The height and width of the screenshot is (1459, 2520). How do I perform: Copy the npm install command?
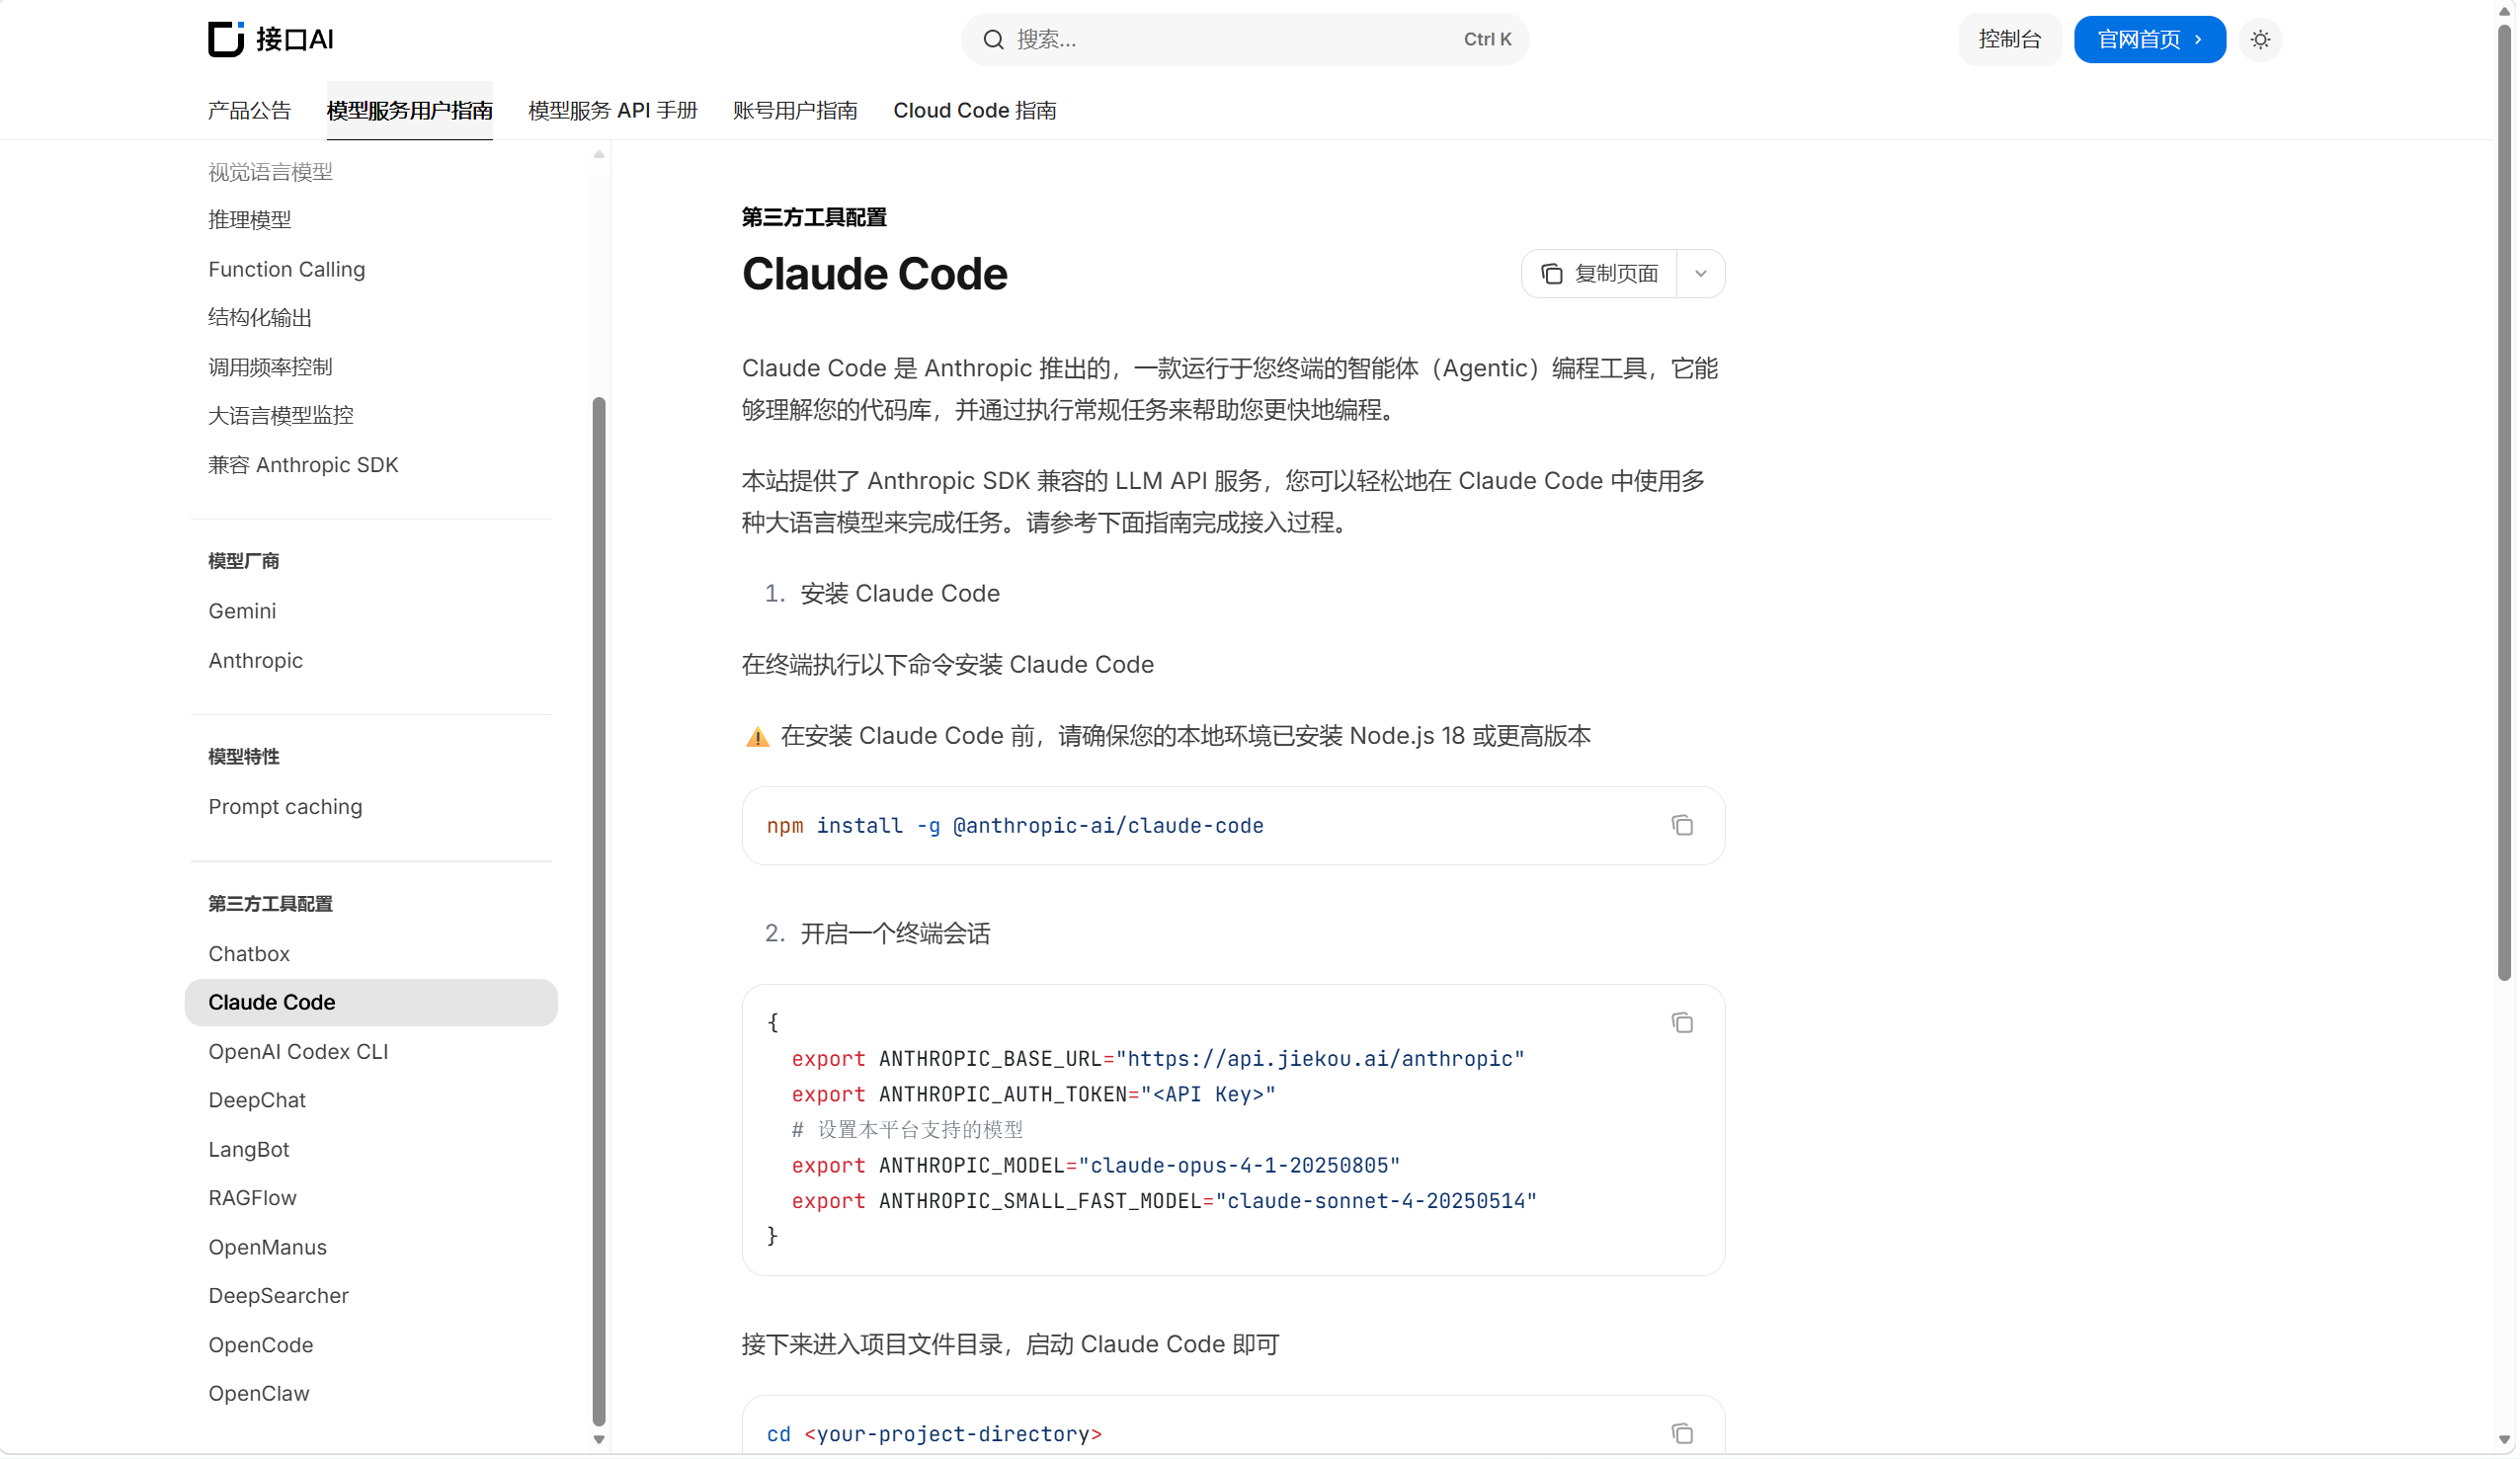coord(1684,826)
